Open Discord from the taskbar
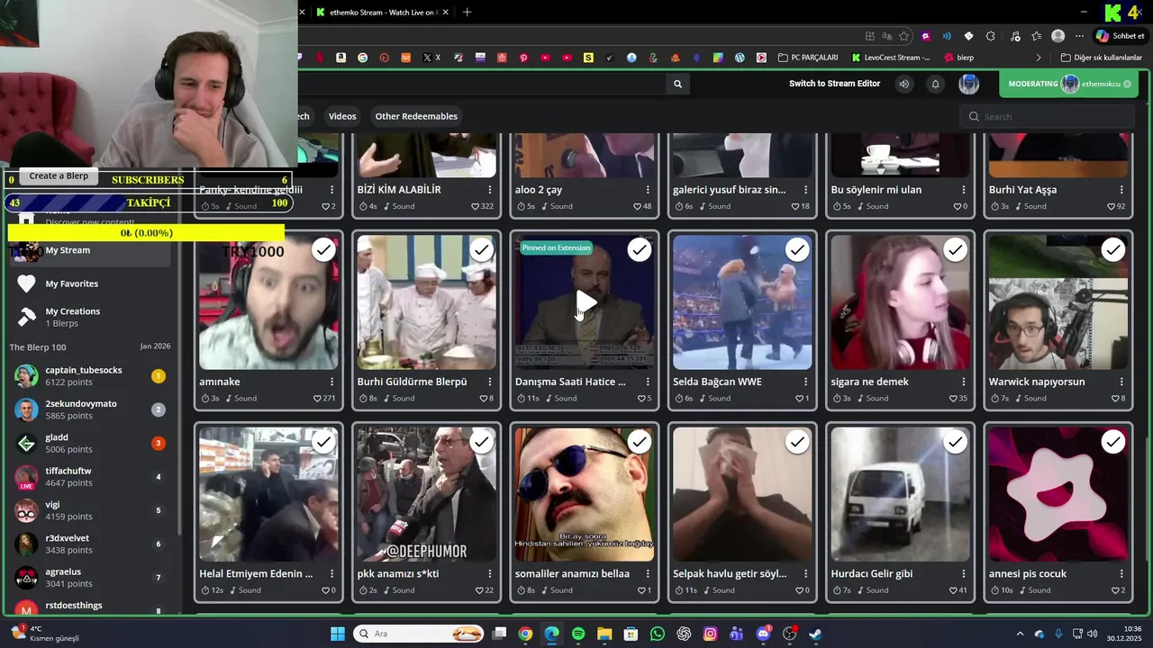Screen dimensions: 1153x648 [x=763, y=634]
